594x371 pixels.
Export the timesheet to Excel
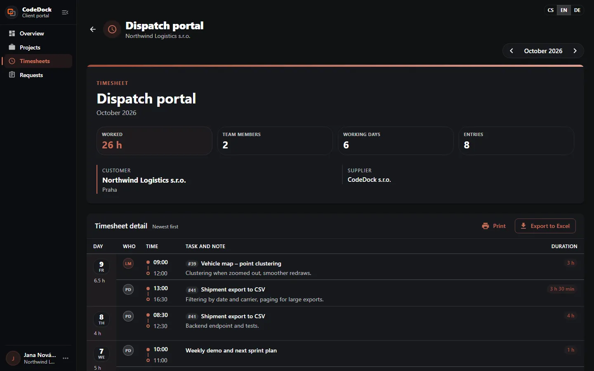click(x=545, y=226)
